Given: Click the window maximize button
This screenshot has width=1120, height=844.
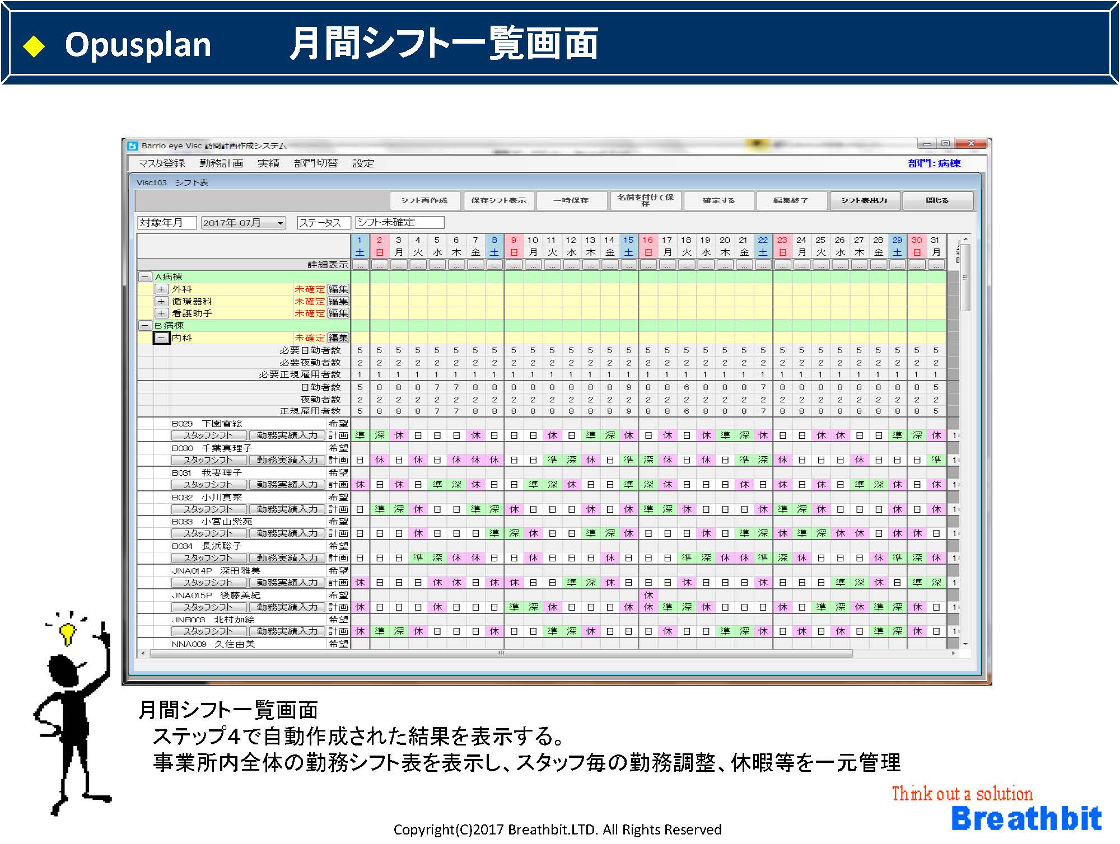Looking at the screenshot, I should pyautogui.click(x=945, y=144).
